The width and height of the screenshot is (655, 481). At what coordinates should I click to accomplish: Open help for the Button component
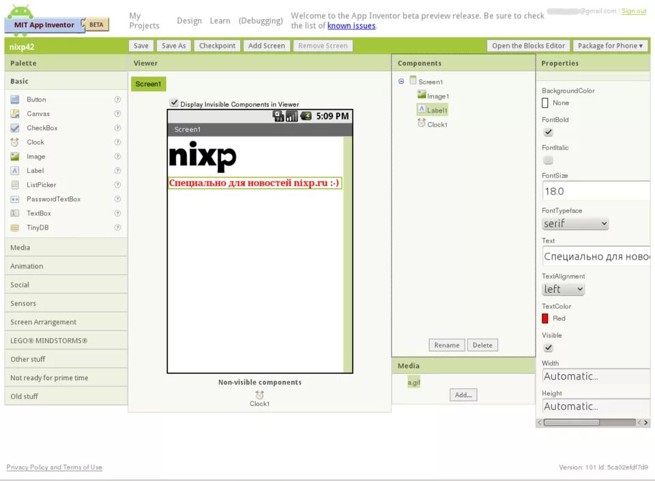[x=118, y=99]
